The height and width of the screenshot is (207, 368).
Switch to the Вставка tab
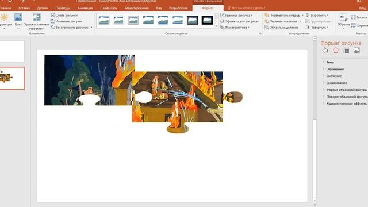(24, 8)
